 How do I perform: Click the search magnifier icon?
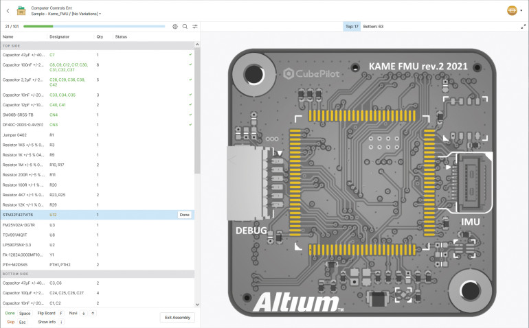185,26
